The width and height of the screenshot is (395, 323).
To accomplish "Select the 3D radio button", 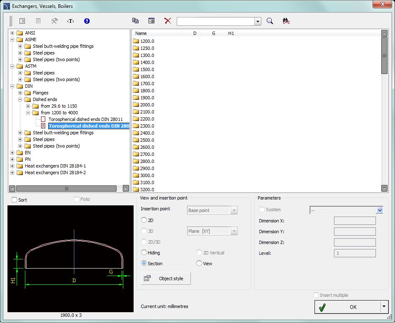I will 144,231.
